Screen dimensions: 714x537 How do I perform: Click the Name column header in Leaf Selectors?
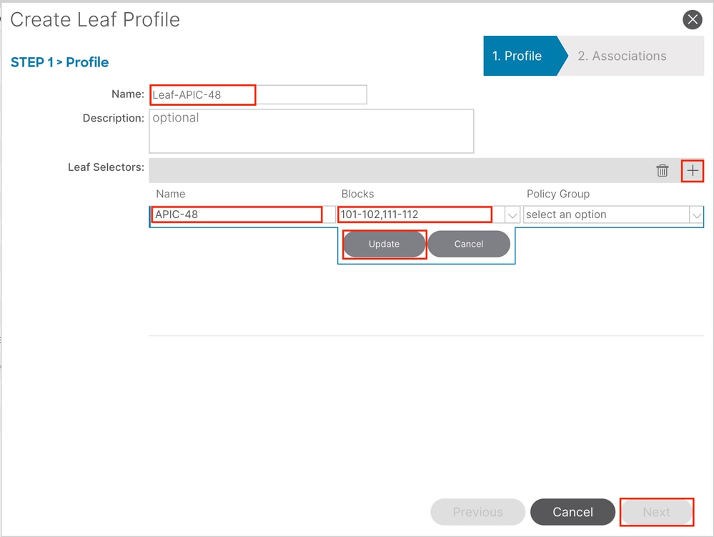pos(171,194)
